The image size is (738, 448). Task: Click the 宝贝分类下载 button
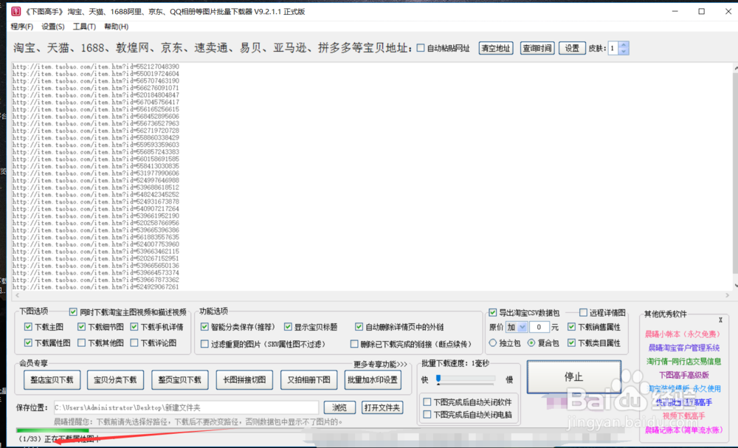115,380
